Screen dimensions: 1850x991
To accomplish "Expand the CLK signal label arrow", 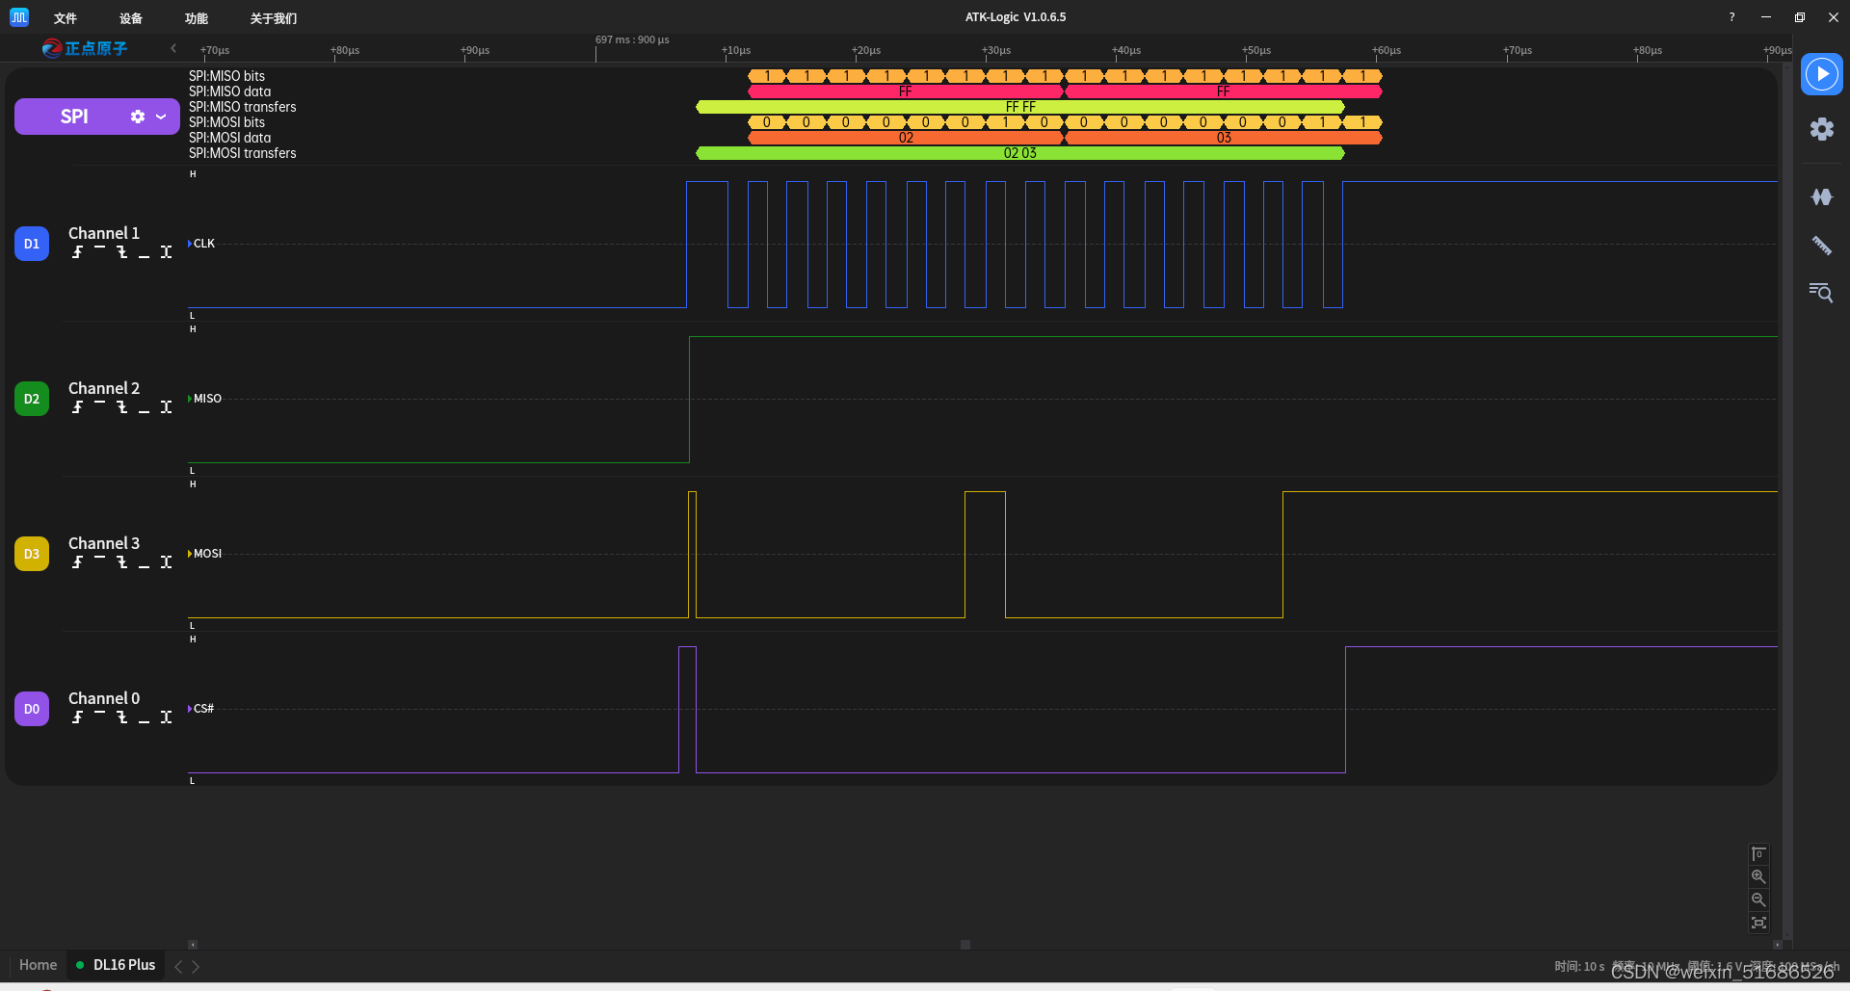I will tap(190, 244).
